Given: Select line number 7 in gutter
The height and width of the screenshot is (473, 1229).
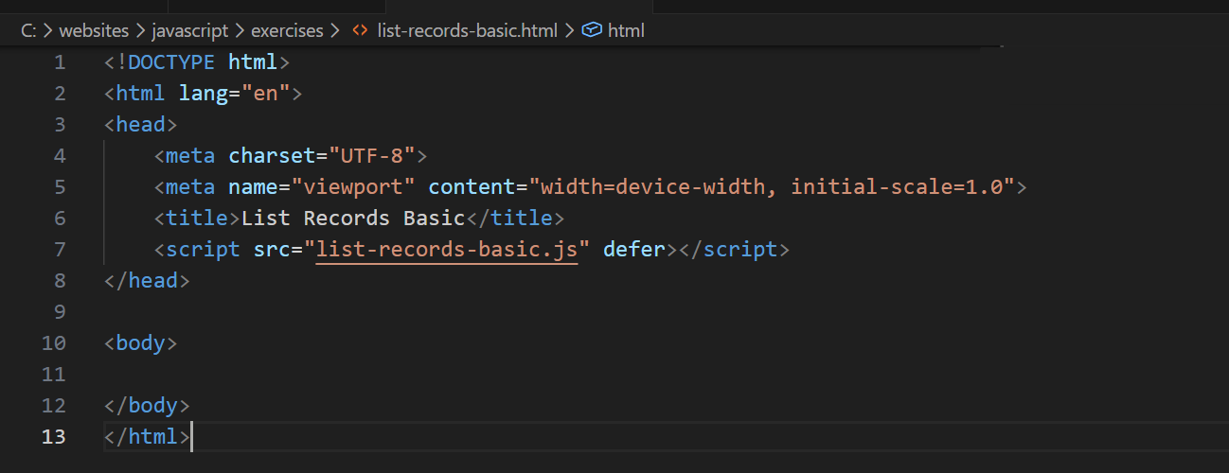Looking at the screenshot, I should [x=60, y=250].
